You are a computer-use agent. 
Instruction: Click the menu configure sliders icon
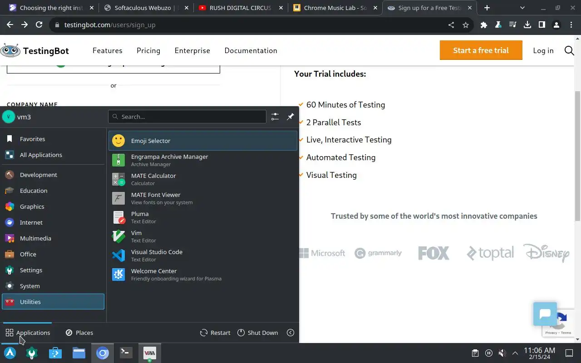tap(275, 117)
